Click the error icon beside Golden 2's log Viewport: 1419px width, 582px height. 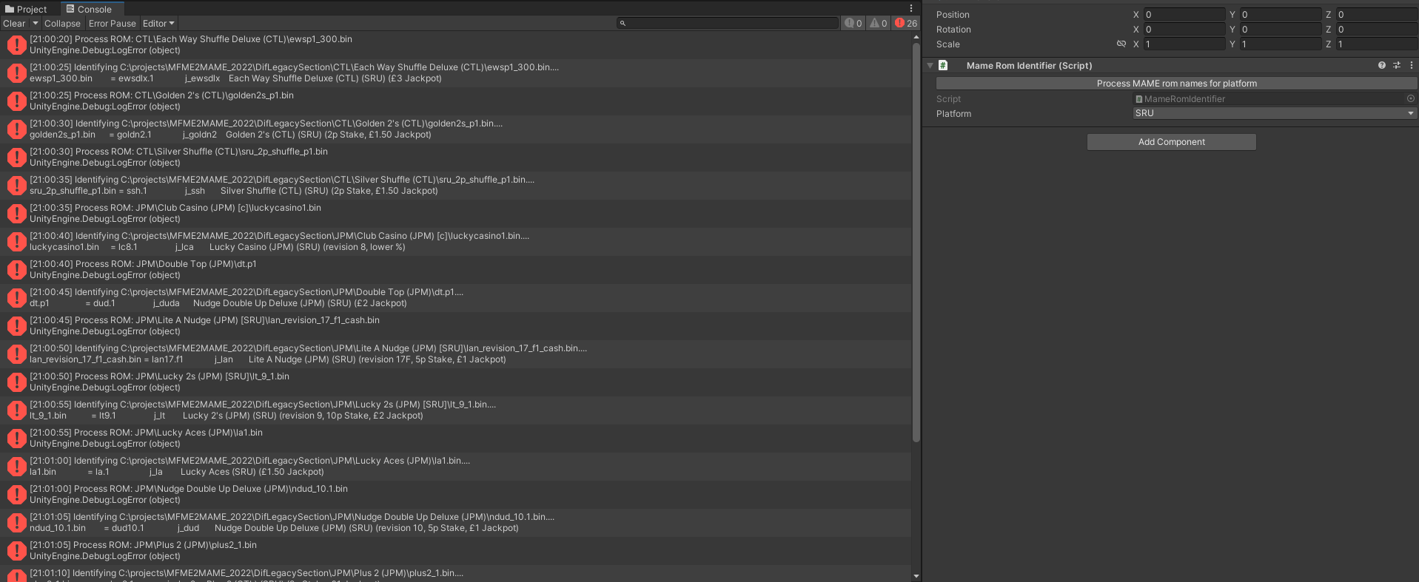16,101
